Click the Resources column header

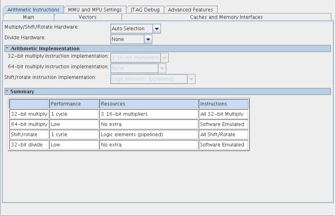[149, 104]
